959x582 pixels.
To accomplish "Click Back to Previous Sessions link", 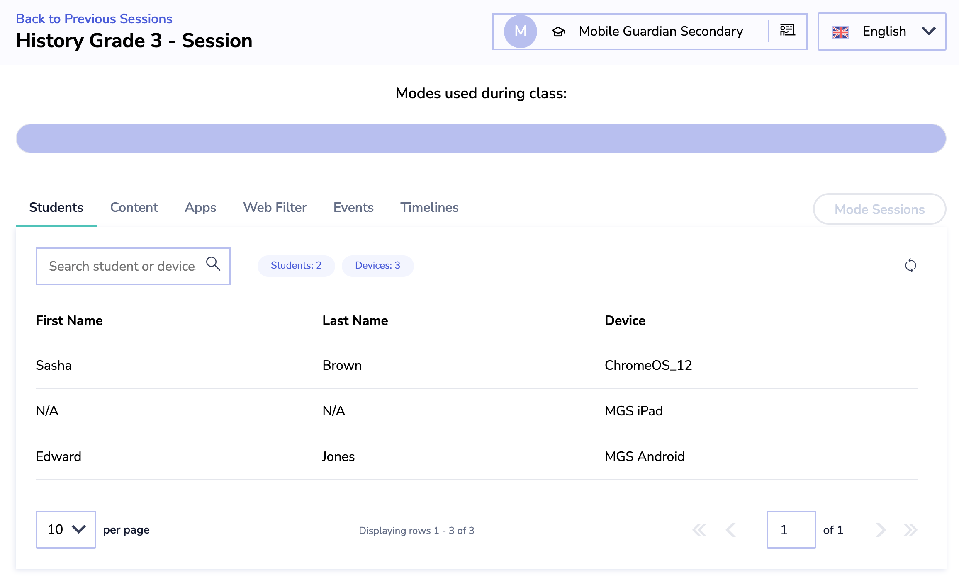I will pos(94,19).
